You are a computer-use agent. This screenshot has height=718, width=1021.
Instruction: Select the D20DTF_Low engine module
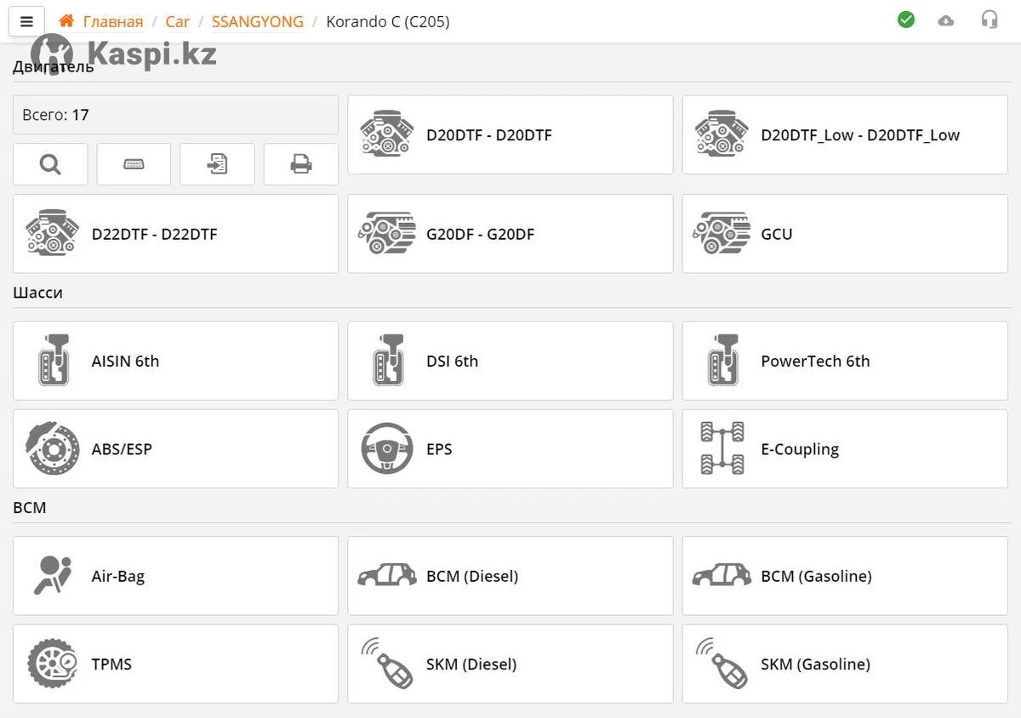tap(845, 135)
